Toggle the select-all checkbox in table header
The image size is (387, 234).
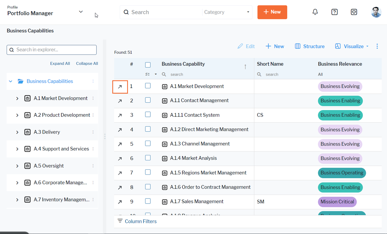[x=148, y=65]
